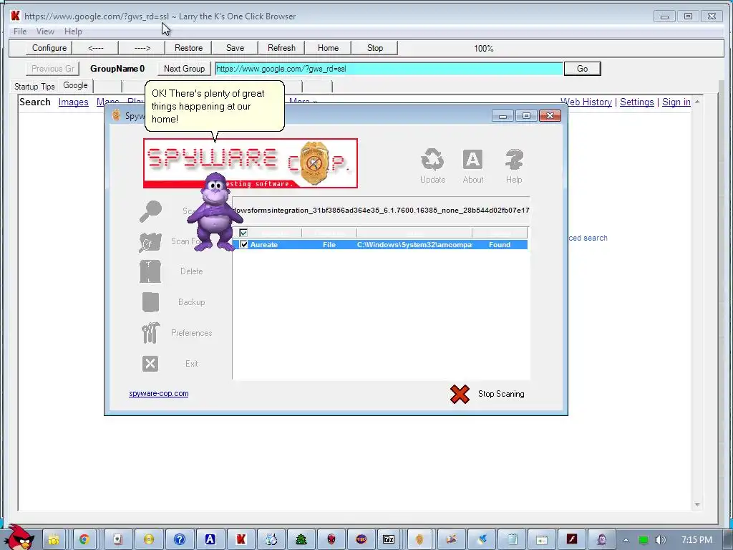The height and width of the screenshot is (550, 733).
Task: Click the volume speaker tray icon
Action: click(660, 540)
